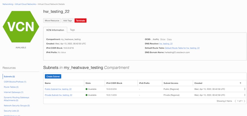Image resolution: width=247 pixels, height=116 pixels.
Task: Open Default Route Table for hw_testing_22 link
Action: 182,48
